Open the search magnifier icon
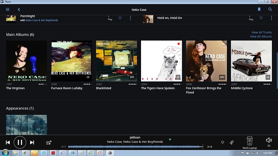 point(270,9)
